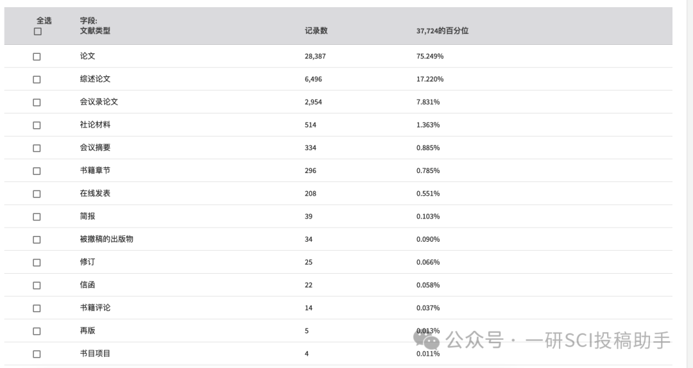Check the box beside 社论材料
693x368 pixels.
37,126
